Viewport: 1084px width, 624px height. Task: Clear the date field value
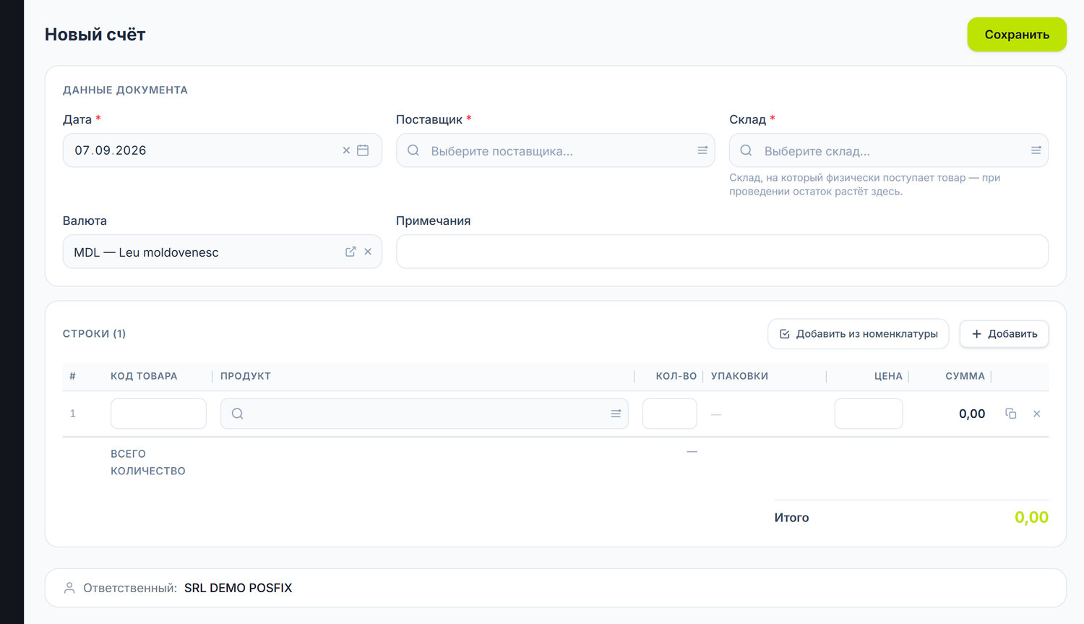tap(346, 150)
